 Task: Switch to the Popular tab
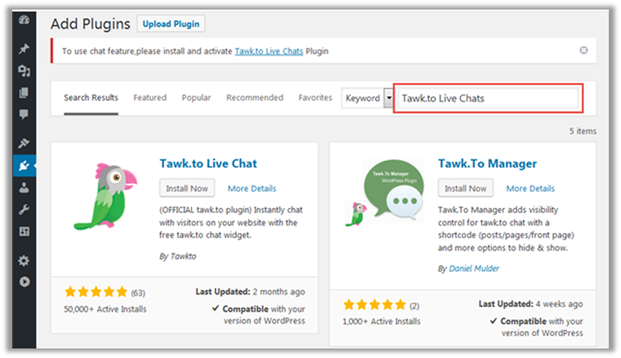click(196, 97)
